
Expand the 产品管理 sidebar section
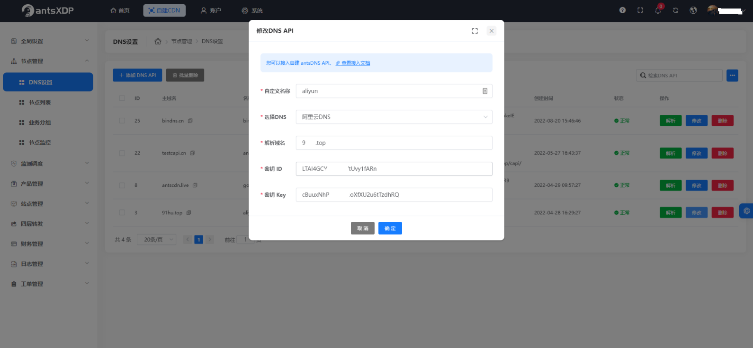point(49,183)
